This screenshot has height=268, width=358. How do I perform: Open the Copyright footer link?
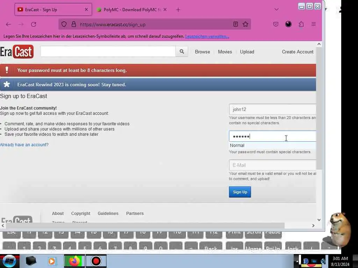click(x=81, y=213)
